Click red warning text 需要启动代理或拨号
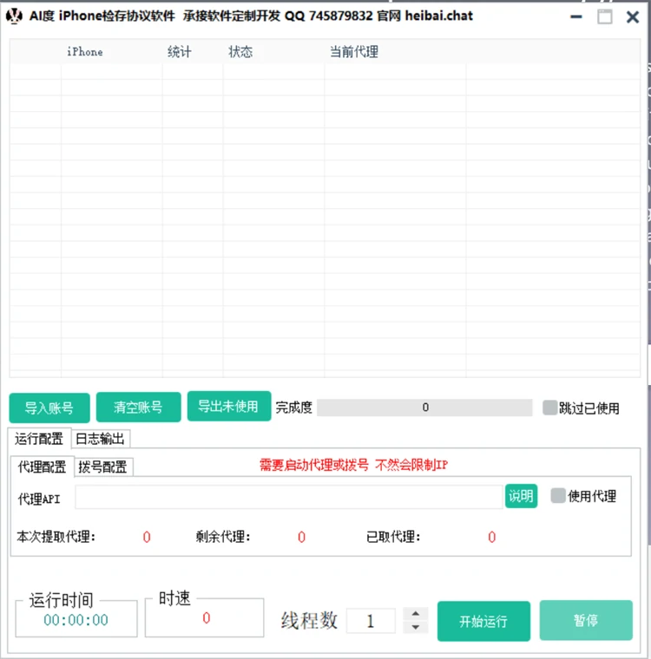Image resolution: width=651 pixels, height=659 pixels. [314, 465]
